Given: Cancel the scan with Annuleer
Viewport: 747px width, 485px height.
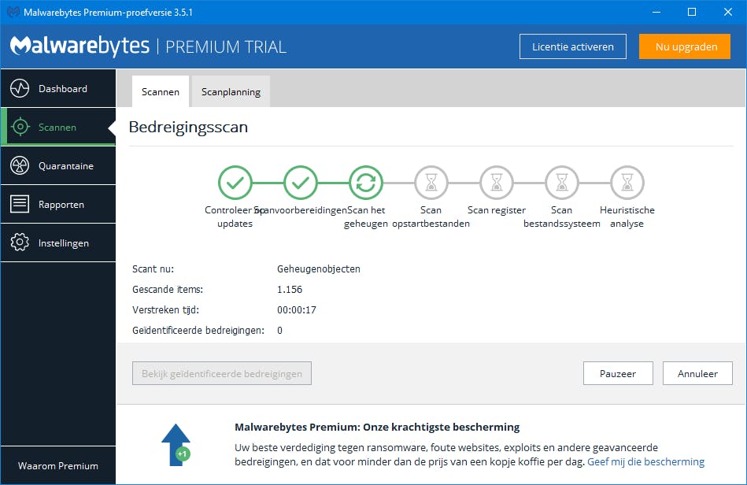Looking at the screenshot, I should tap(697, 373).
